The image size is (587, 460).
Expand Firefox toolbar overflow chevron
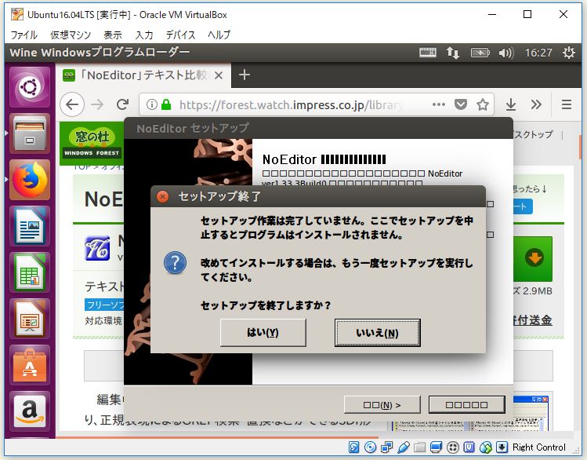[x=536, y=104]
